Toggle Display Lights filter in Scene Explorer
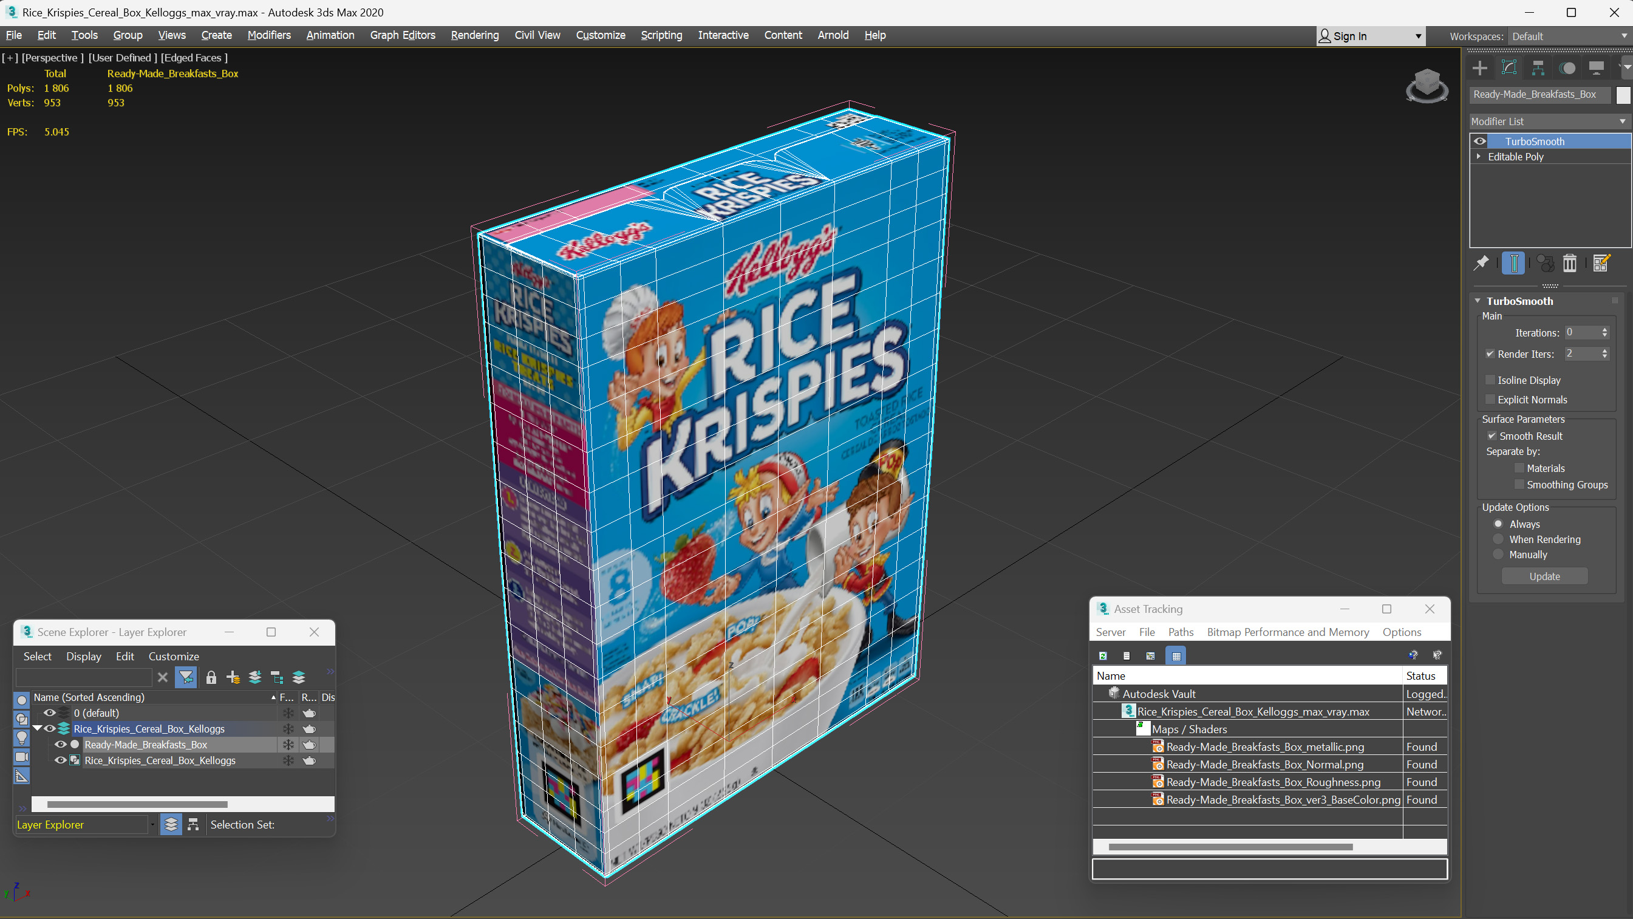Viewport: 1633px width, 919px height. [x=21, y=738]
